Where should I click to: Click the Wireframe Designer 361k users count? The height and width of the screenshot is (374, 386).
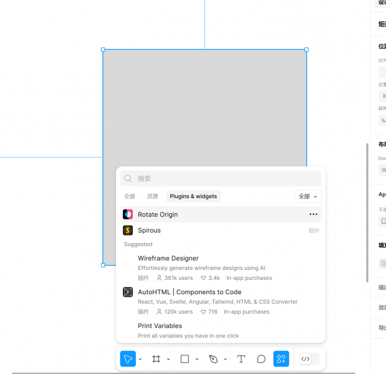click(175, 278)
